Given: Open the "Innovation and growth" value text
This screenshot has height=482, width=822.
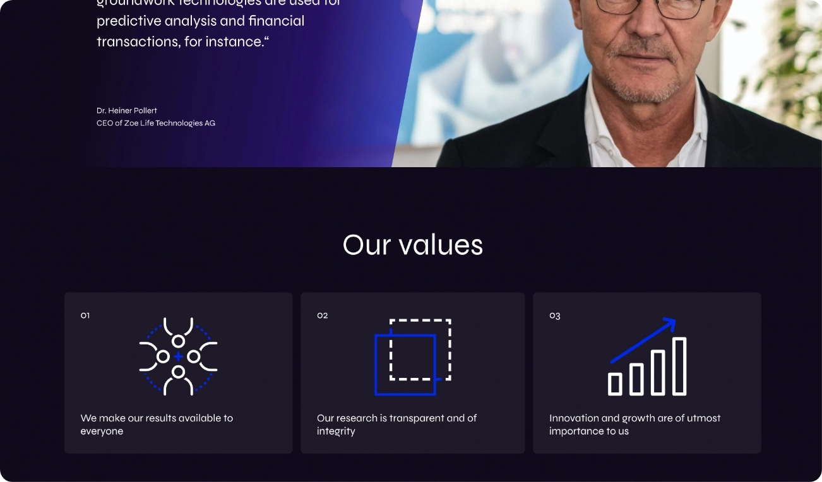Looking at the screenshot, I should click(634, 425).
